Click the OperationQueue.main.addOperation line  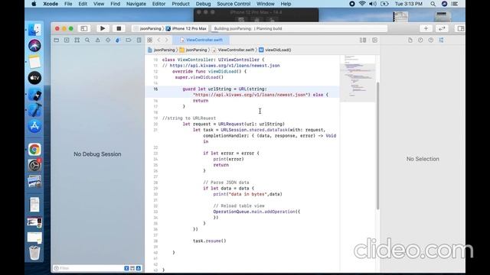[256, 212]
